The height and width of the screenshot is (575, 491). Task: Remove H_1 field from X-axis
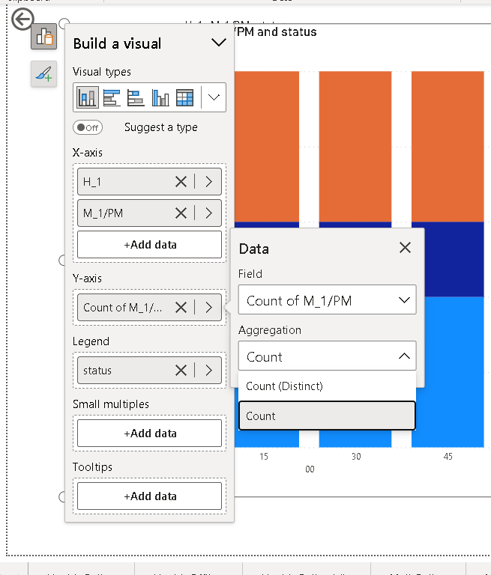click(x=181, y=181)
